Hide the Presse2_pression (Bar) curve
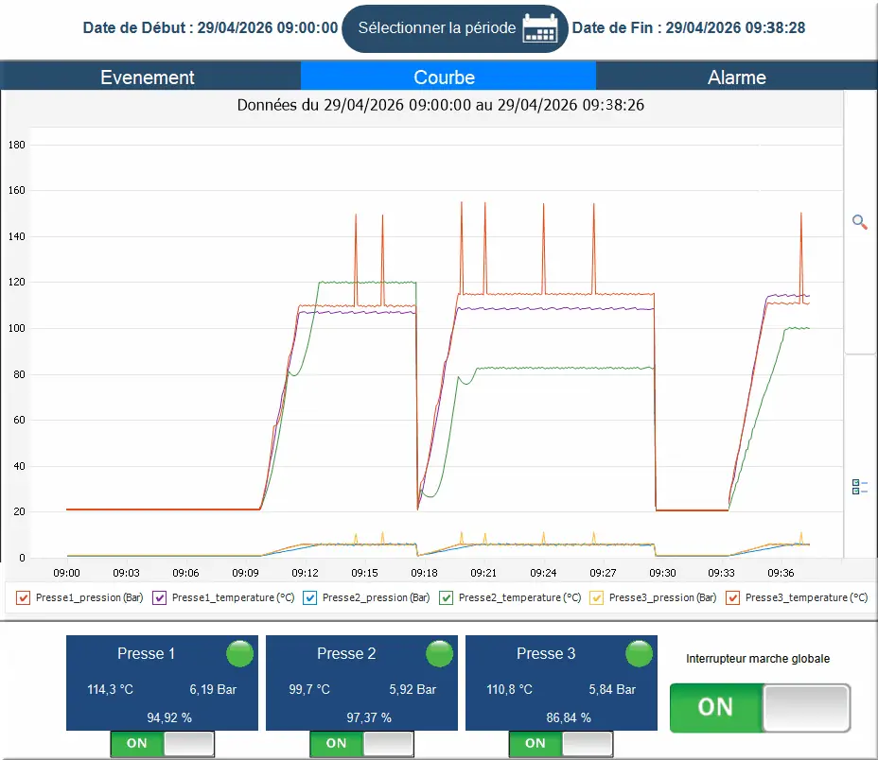Screen dimensions: 878x760 (x=309, y=597)
